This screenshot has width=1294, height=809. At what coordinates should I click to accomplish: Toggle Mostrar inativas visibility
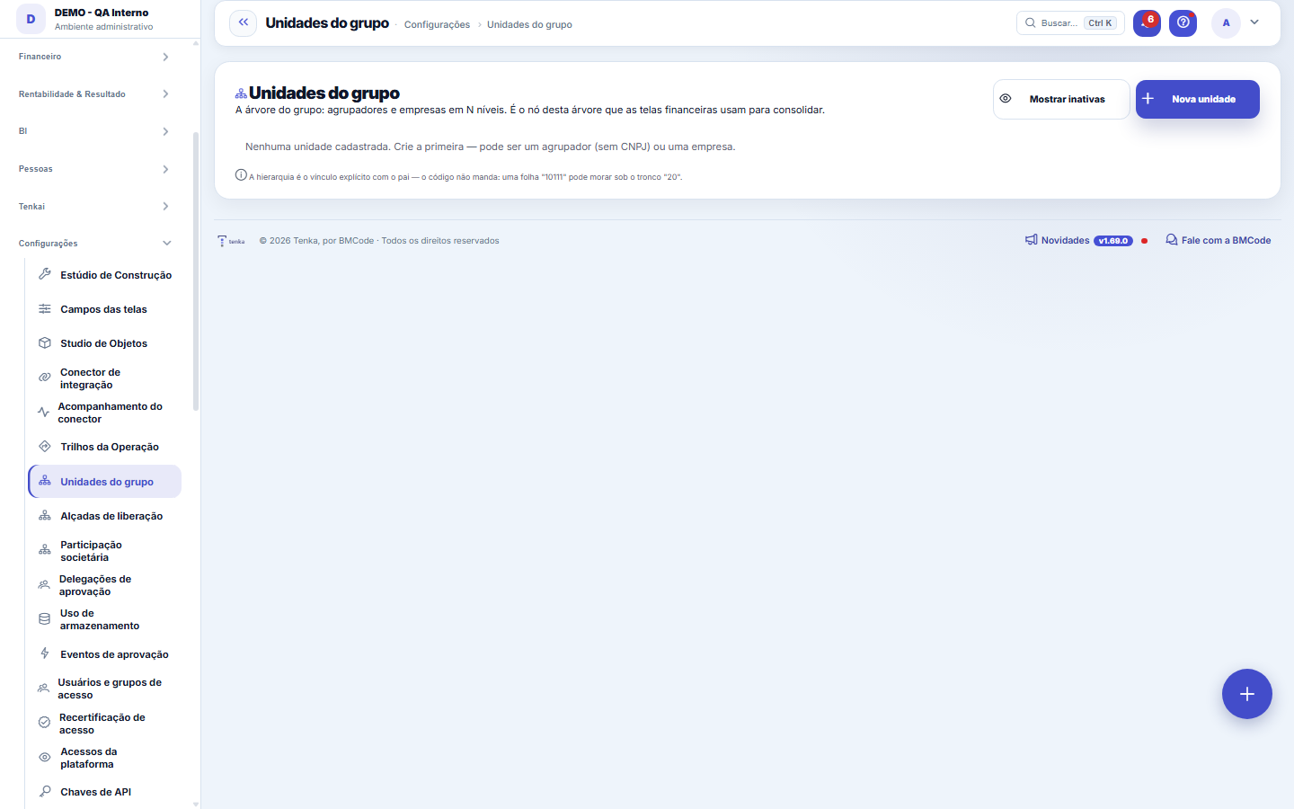[1060, 99]
